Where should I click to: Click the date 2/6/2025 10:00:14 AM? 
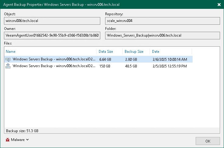[x=170, y=59]
